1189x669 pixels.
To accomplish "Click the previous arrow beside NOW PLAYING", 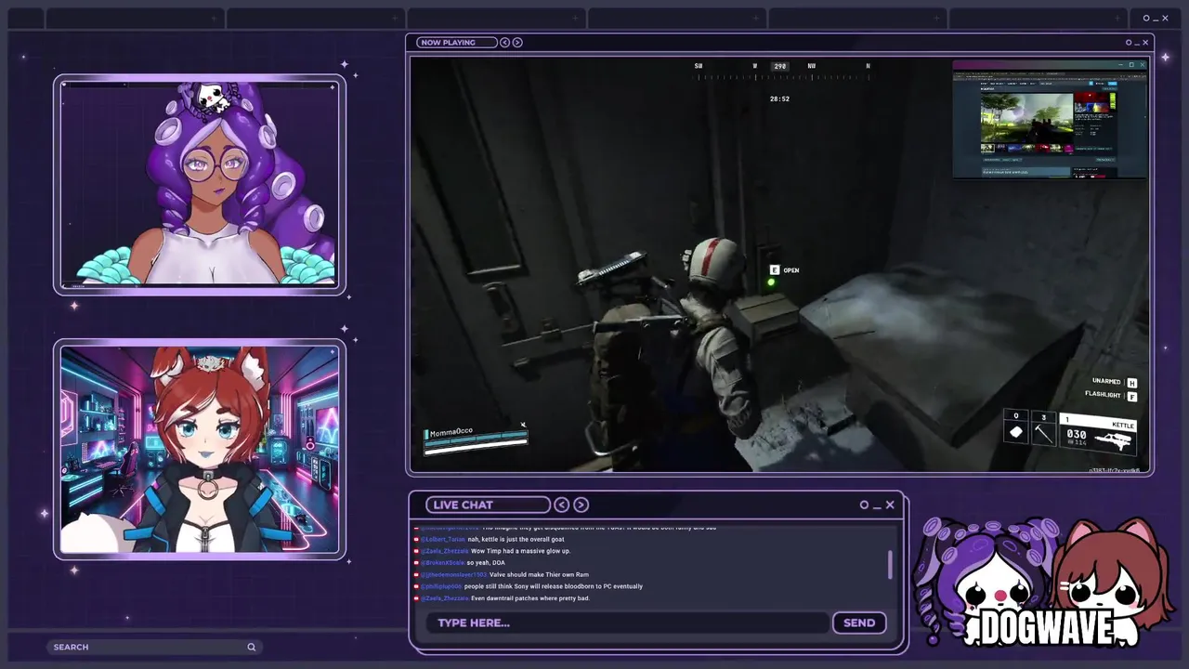I will coord(505,42).
